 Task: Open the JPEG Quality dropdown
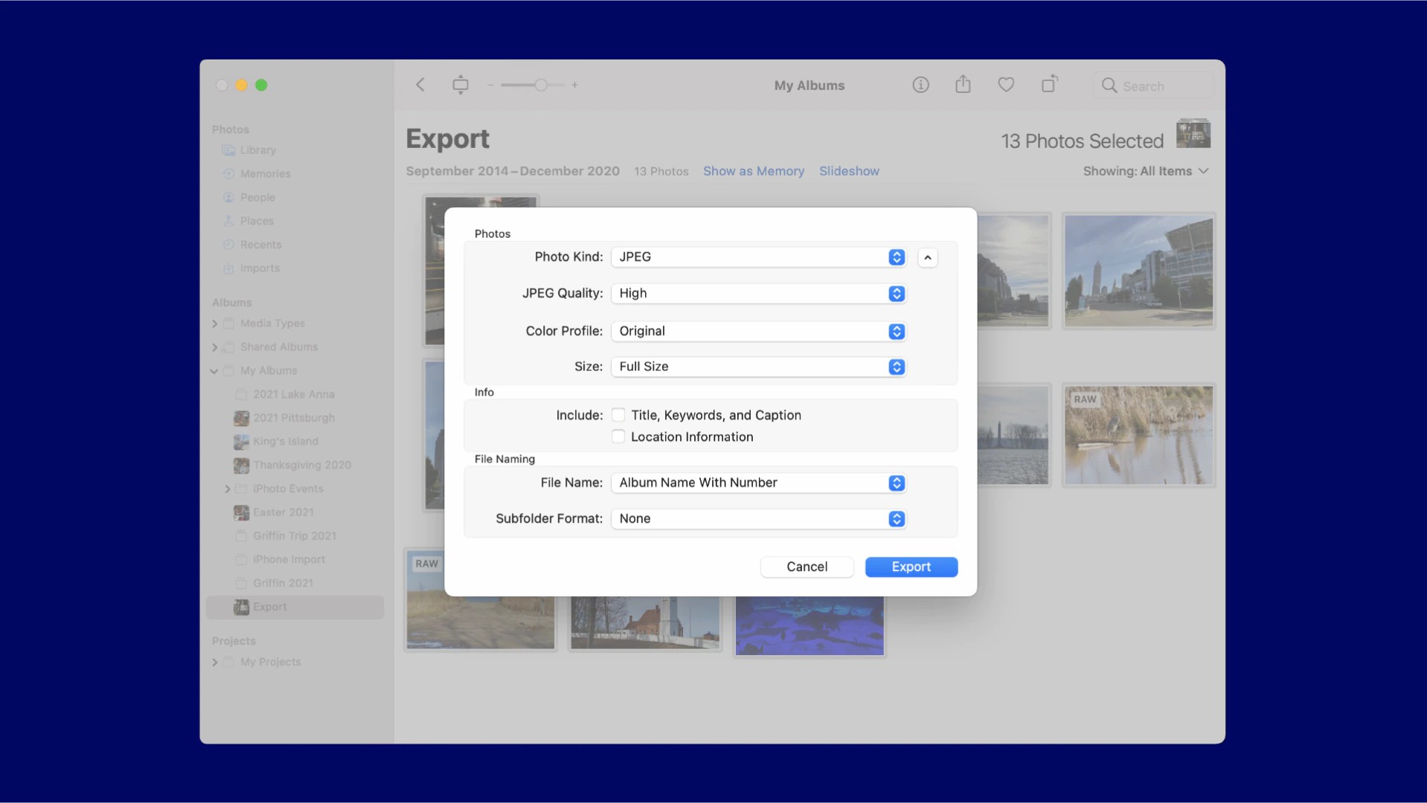tap(758, 293)
